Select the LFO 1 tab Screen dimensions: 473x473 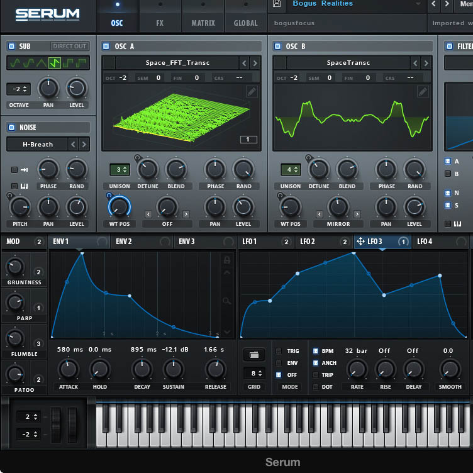coord(266,242)
